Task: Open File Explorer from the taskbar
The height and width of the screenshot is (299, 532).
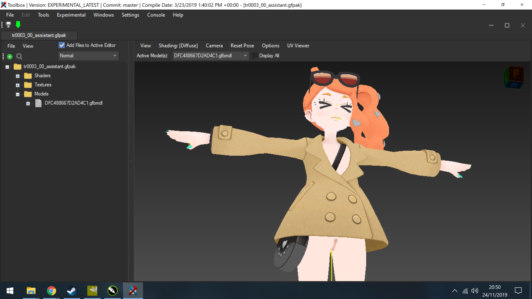Action: (x=31, y=291)
